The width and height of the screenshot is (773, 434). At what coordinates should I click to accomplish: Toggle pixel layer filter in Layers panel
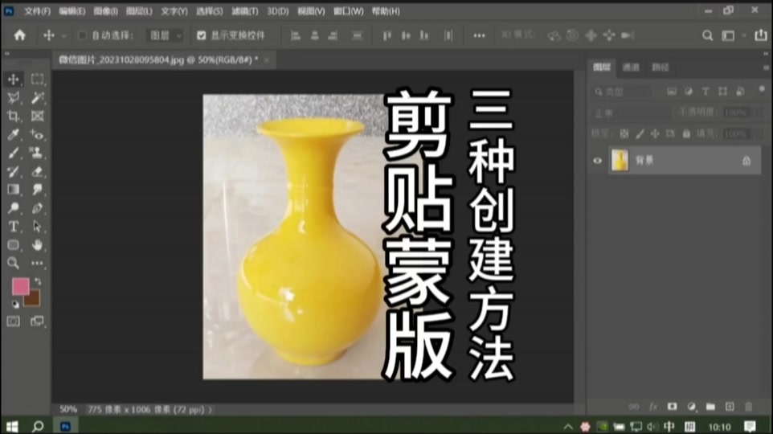coord(672,92)
